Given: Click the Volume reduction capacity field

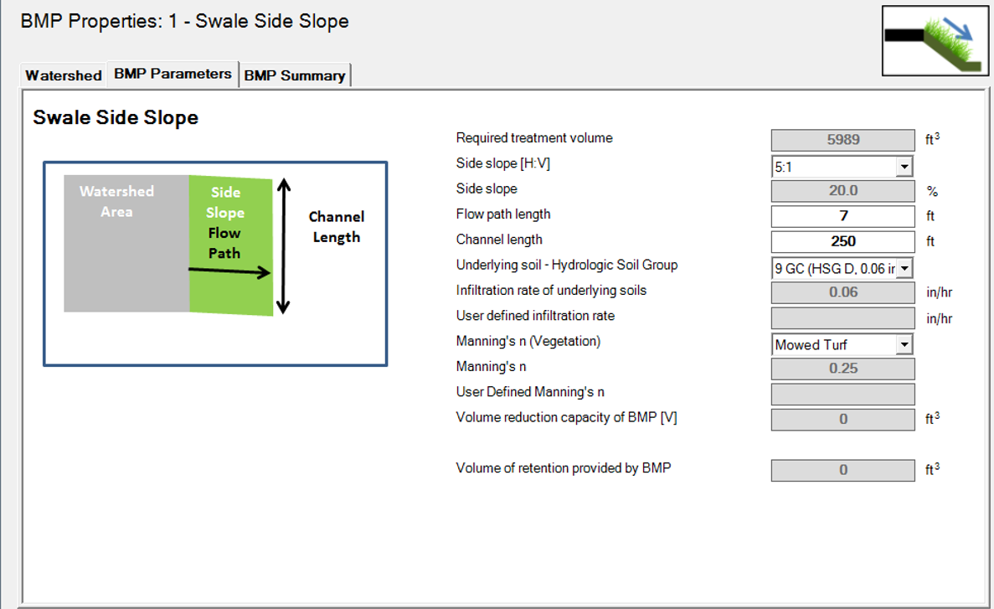Looking at the screenshot, I should pyautogui.click(x=842, y=419).
